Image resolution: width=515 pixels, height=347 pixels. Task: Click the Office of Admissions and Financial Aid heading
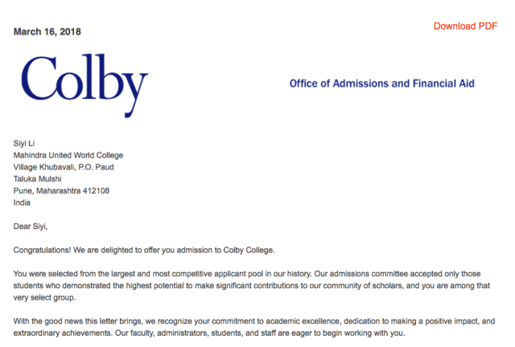click(381, 84)
